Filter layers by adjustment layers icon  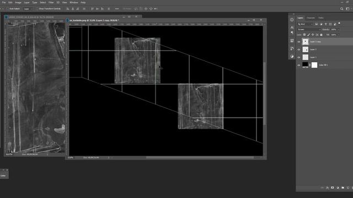pyautogui.click(x=321, y=24)
